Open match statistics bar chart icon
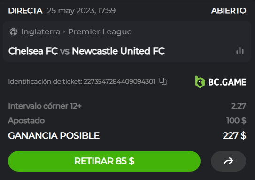This screenshot has height=180, width=255. pos(240,51)
